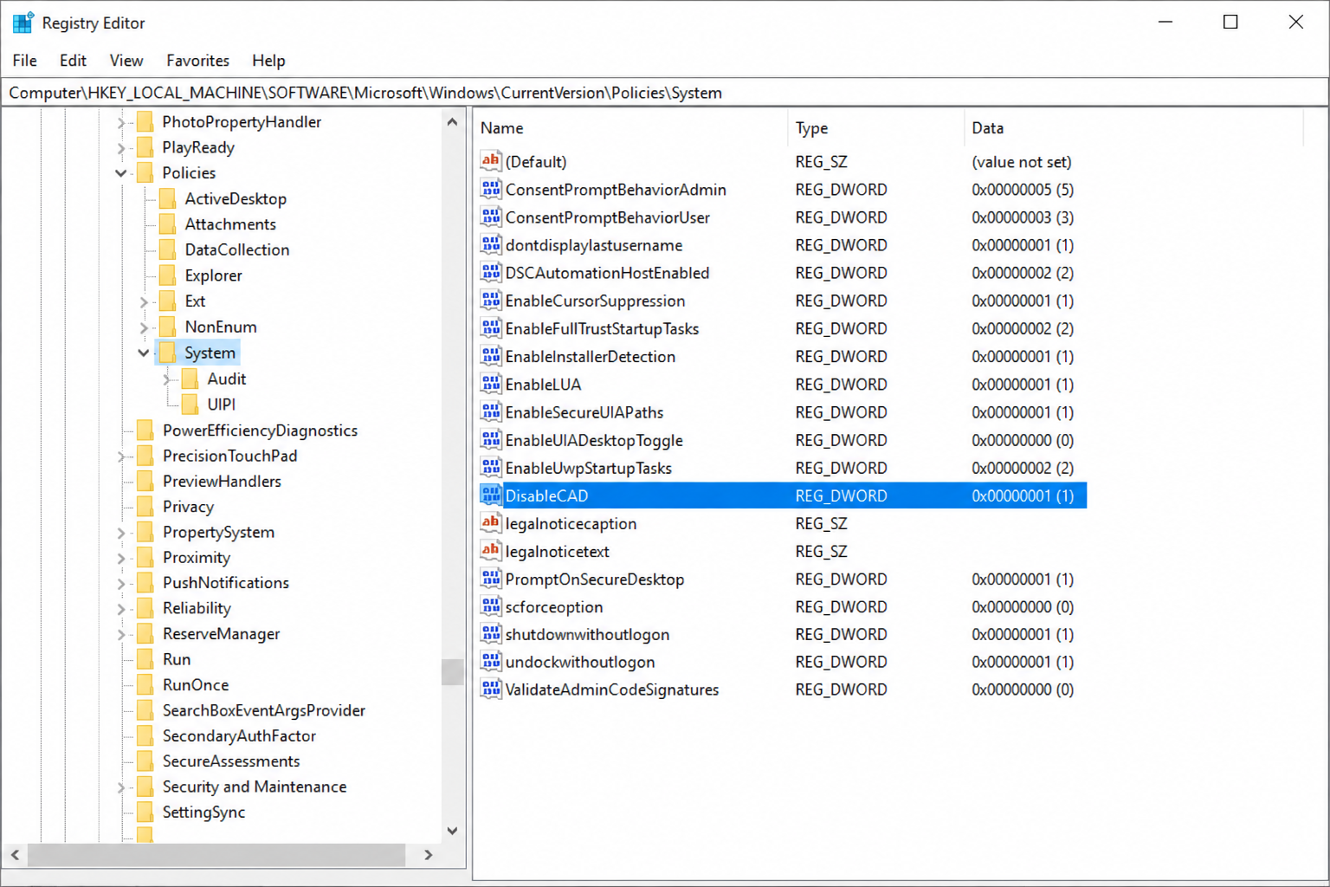Click the Registry Editor app icon in title bar

pyautogui.click(x=23, y=23)
